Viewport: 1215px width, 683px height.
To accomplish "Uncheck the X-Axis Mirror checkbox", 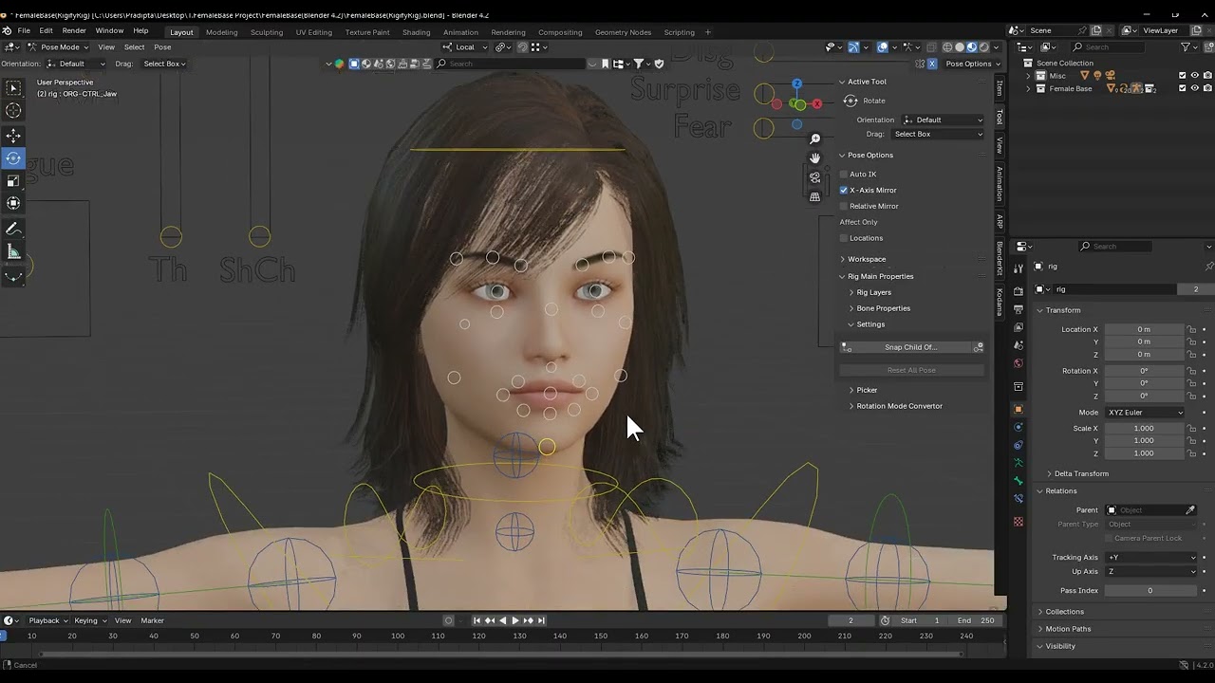I will (x=844, y=191).
